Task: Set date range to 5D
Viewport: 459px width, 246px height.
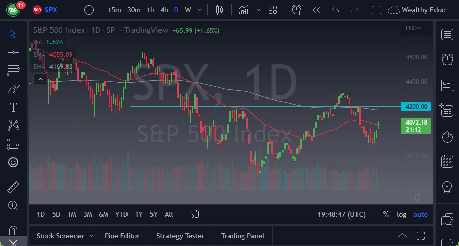Action: pos(56,215)
